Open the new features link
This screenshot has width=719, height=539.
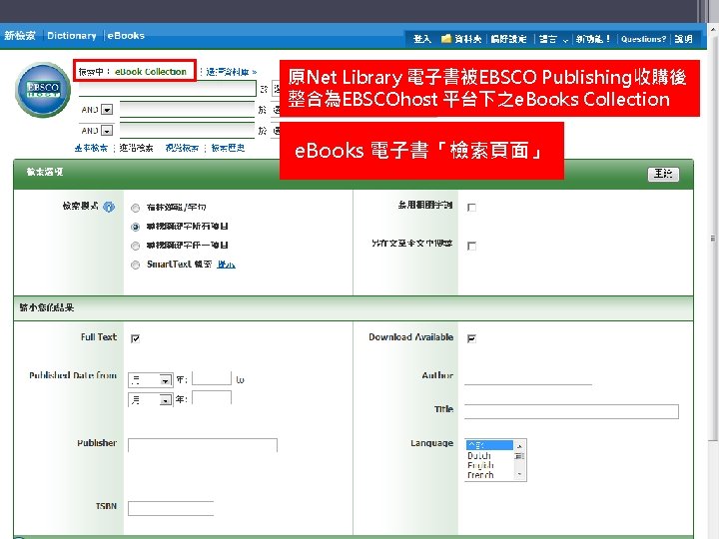click(x=593, y=39)
